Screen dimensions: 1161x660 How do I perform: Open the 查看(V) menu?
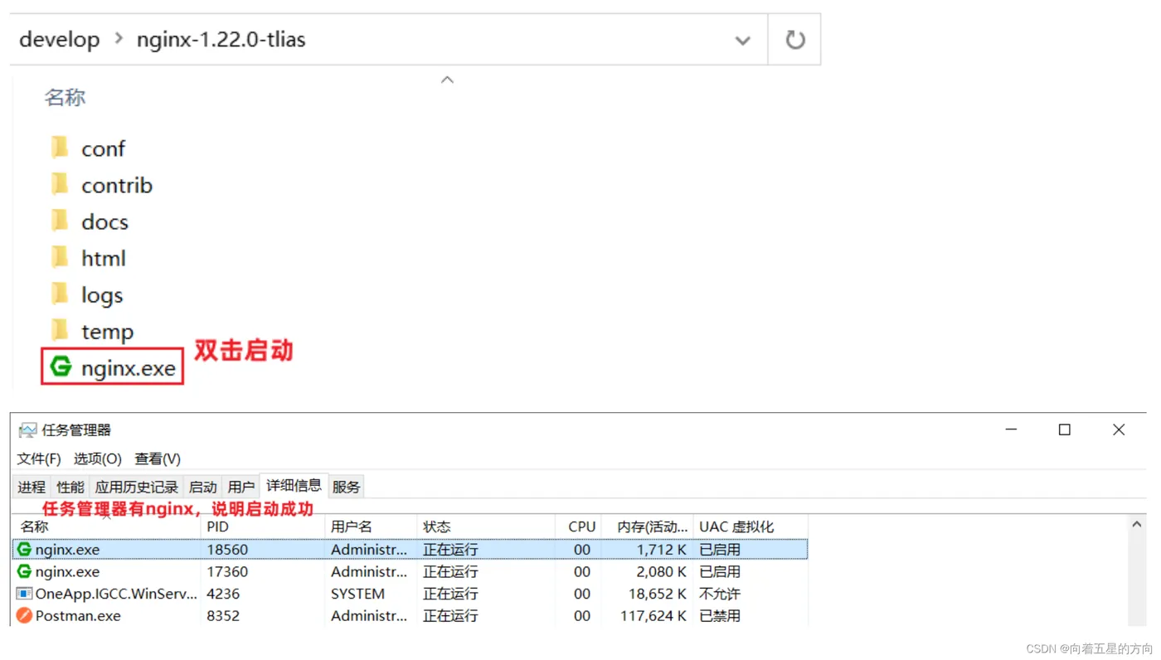tap(158, 459)
